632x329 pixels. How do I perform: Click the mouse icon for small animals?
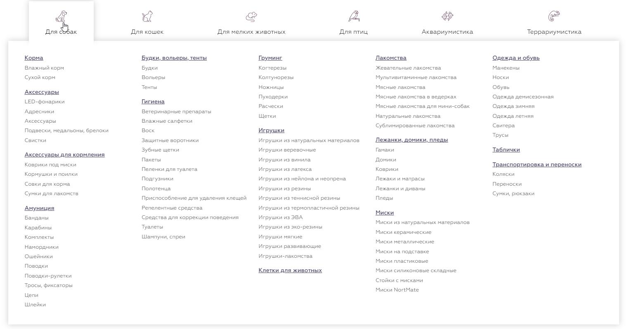tap(251, 16)
